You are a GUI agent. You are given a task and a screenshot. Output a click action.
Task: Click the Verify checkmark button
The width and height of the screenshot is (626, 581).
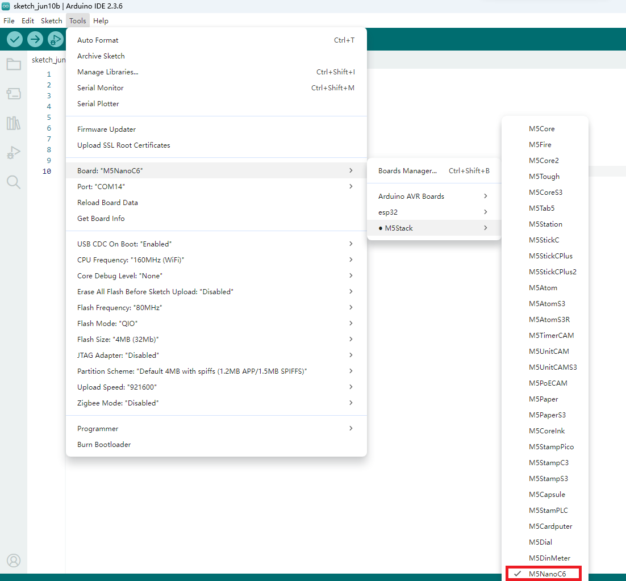point(15,39)
